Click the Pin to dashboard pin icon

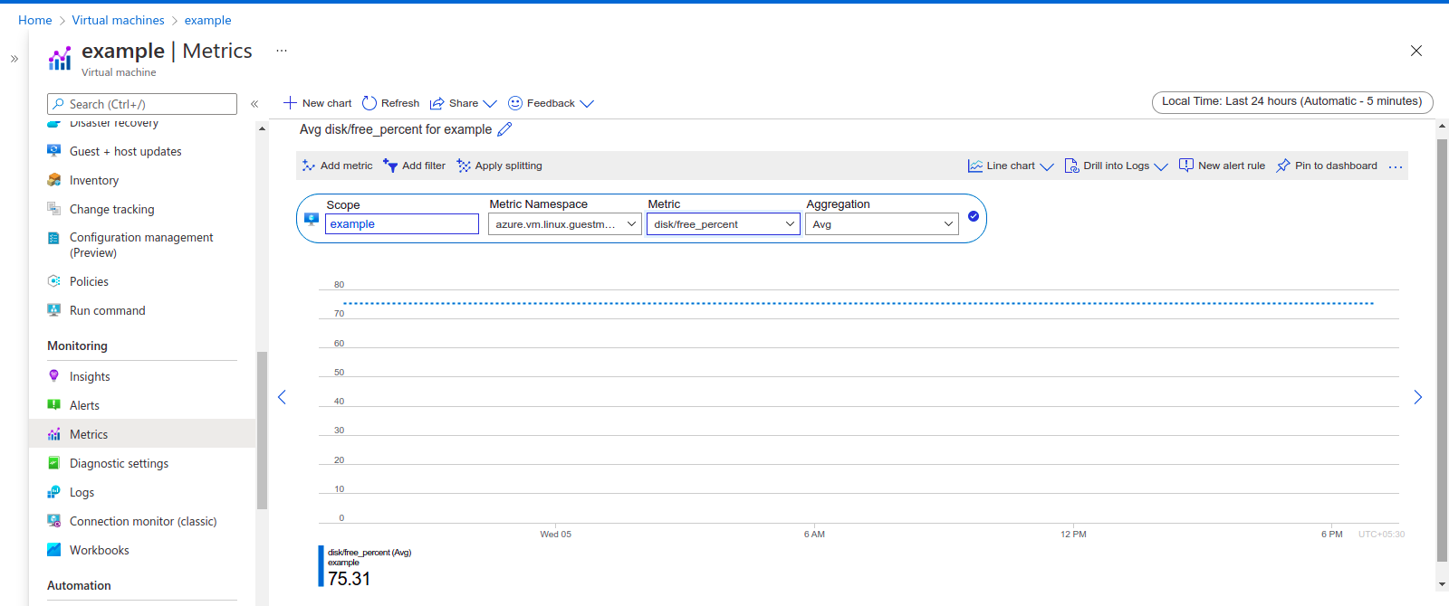1283,166
